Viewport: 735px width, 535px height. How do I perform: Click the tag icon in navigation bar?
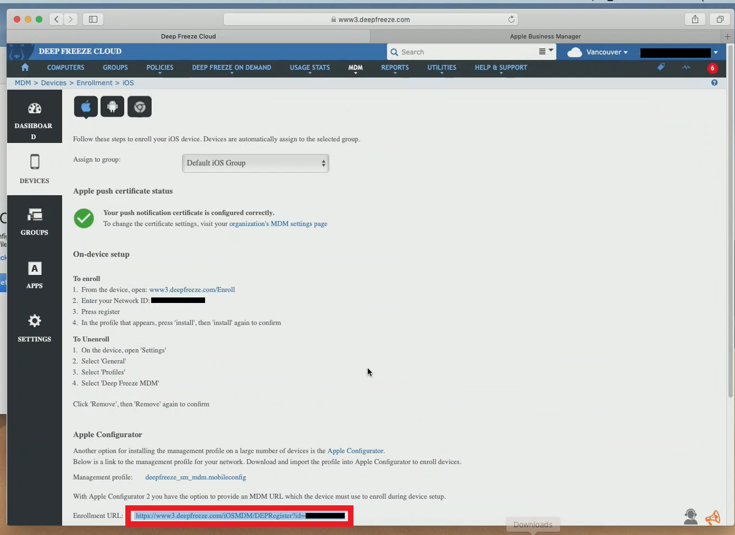(x=661, y=67)
